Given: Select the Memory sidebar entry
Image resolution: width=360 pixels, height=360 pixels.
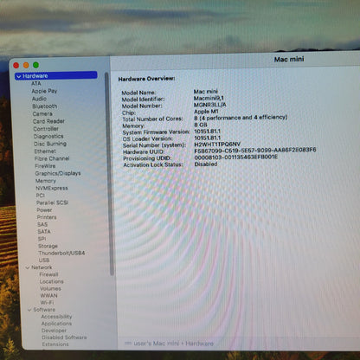Looking at the screenshot, I should [46, 181].
